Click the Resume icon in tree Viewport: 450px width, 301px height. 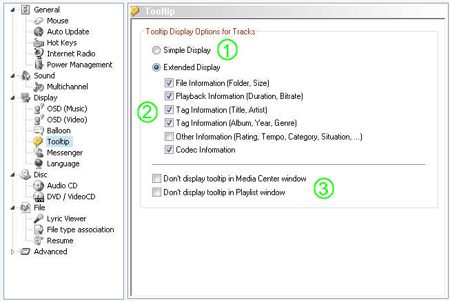39,241
